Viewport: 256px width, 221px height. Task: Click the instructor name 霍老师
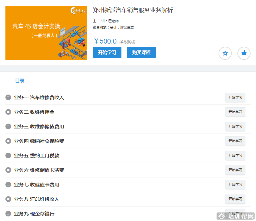pyautogui.click(x=113, y=21)
